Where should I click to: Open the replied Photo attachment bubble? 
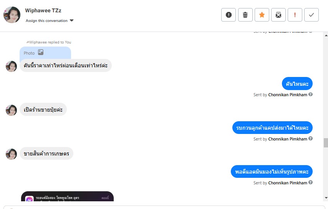click(x=45, y=53)
